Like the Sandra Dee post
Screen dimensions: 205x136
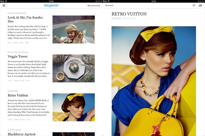(27, 42)
